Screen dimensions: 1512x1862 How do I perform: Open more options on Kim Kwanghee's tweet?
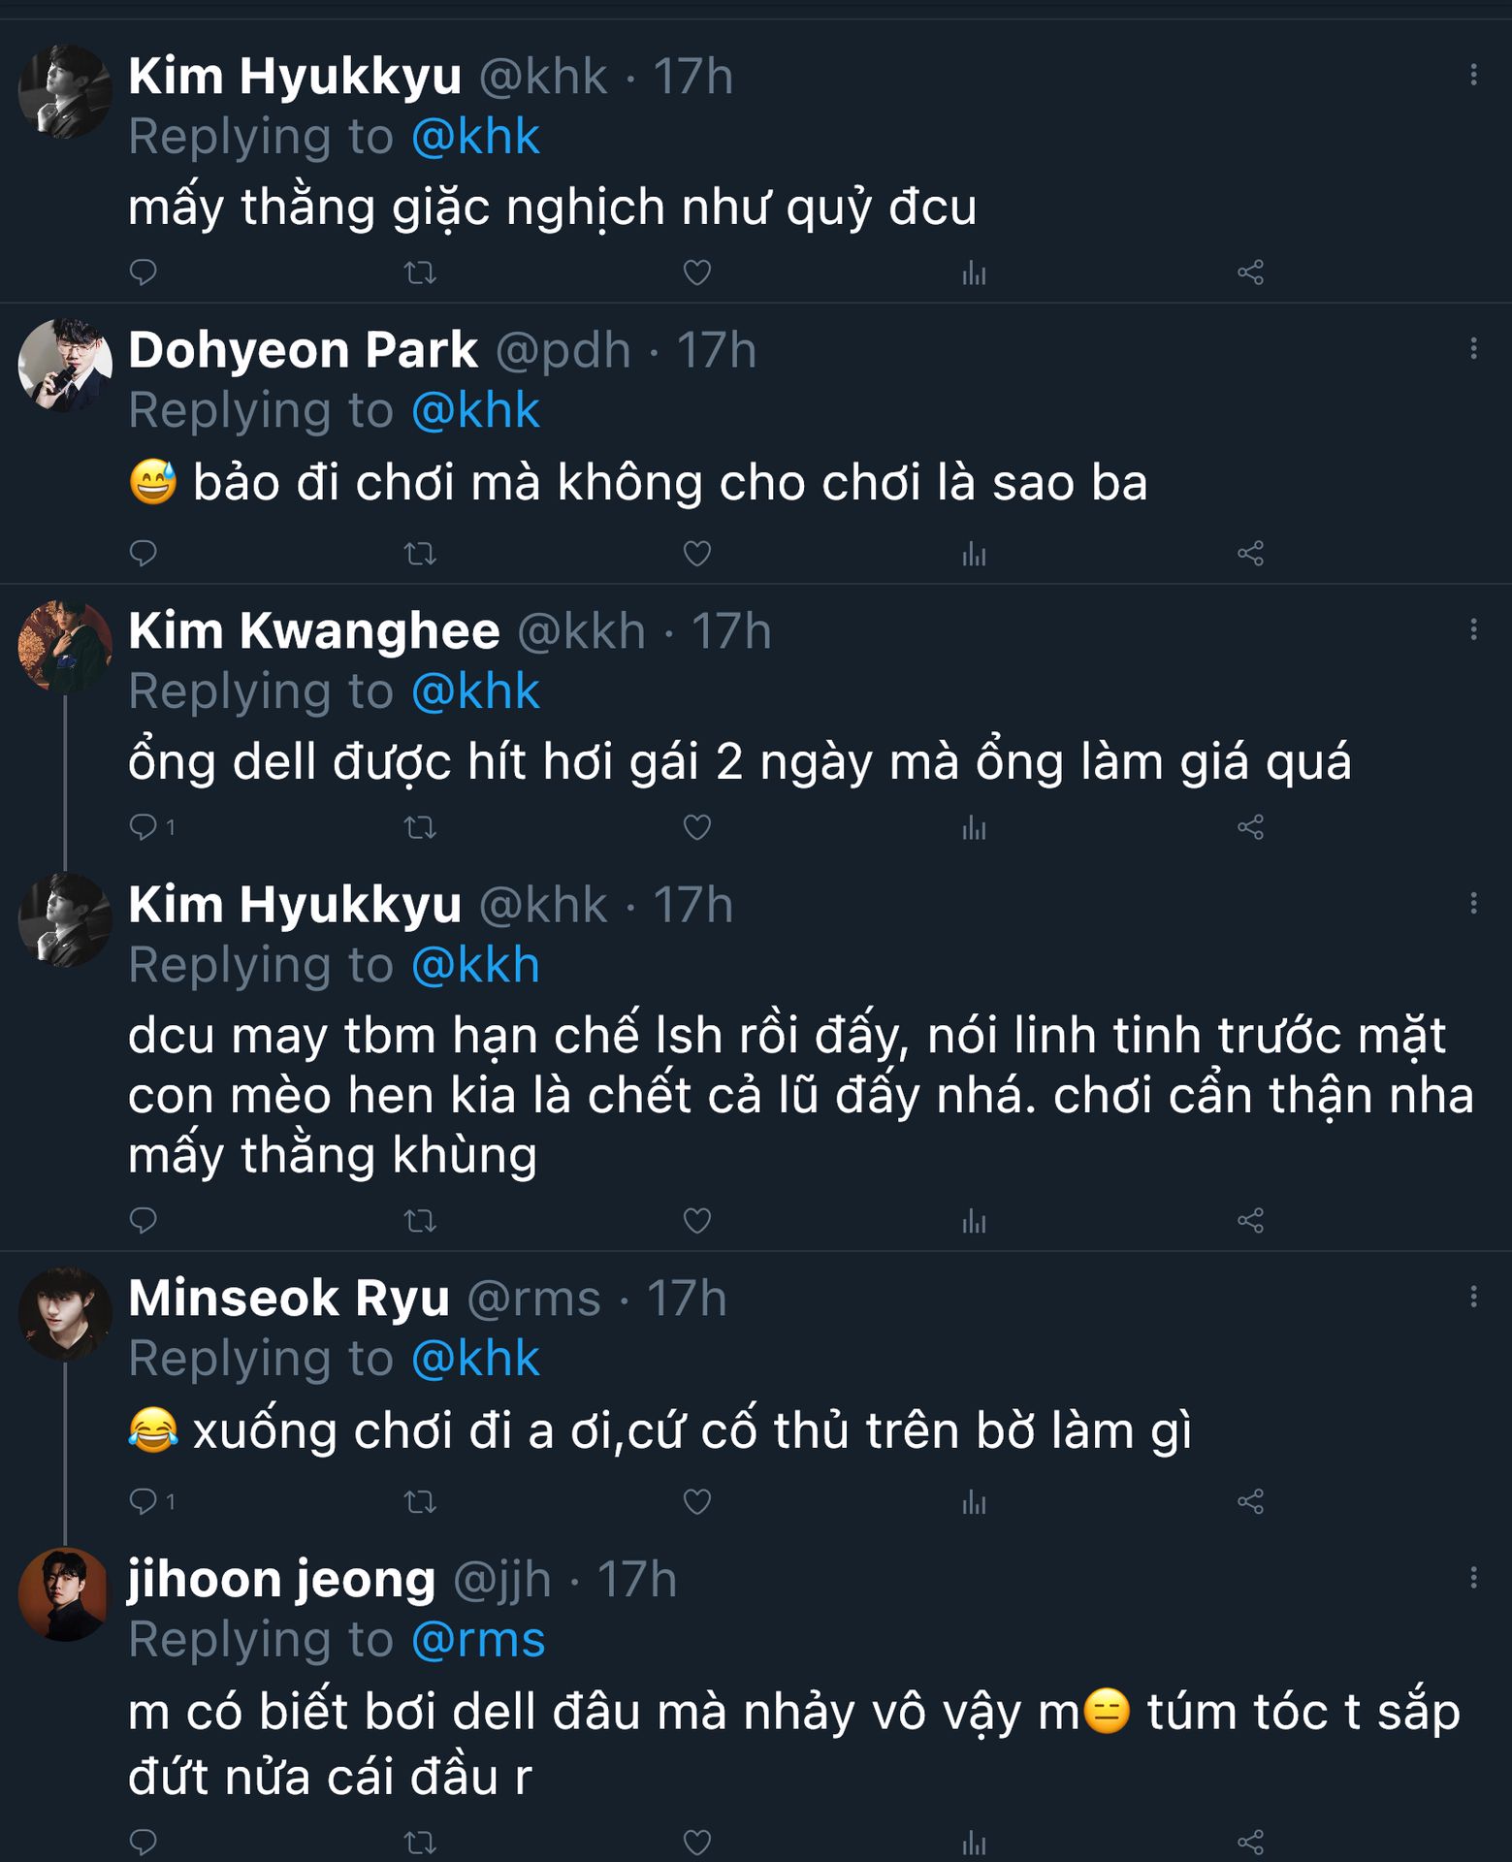tap(1473, 629)
